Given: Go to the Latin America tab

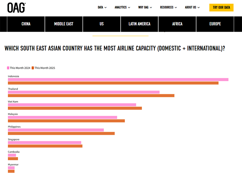Looking at the screenshot, I should click(x=139, y=24).
